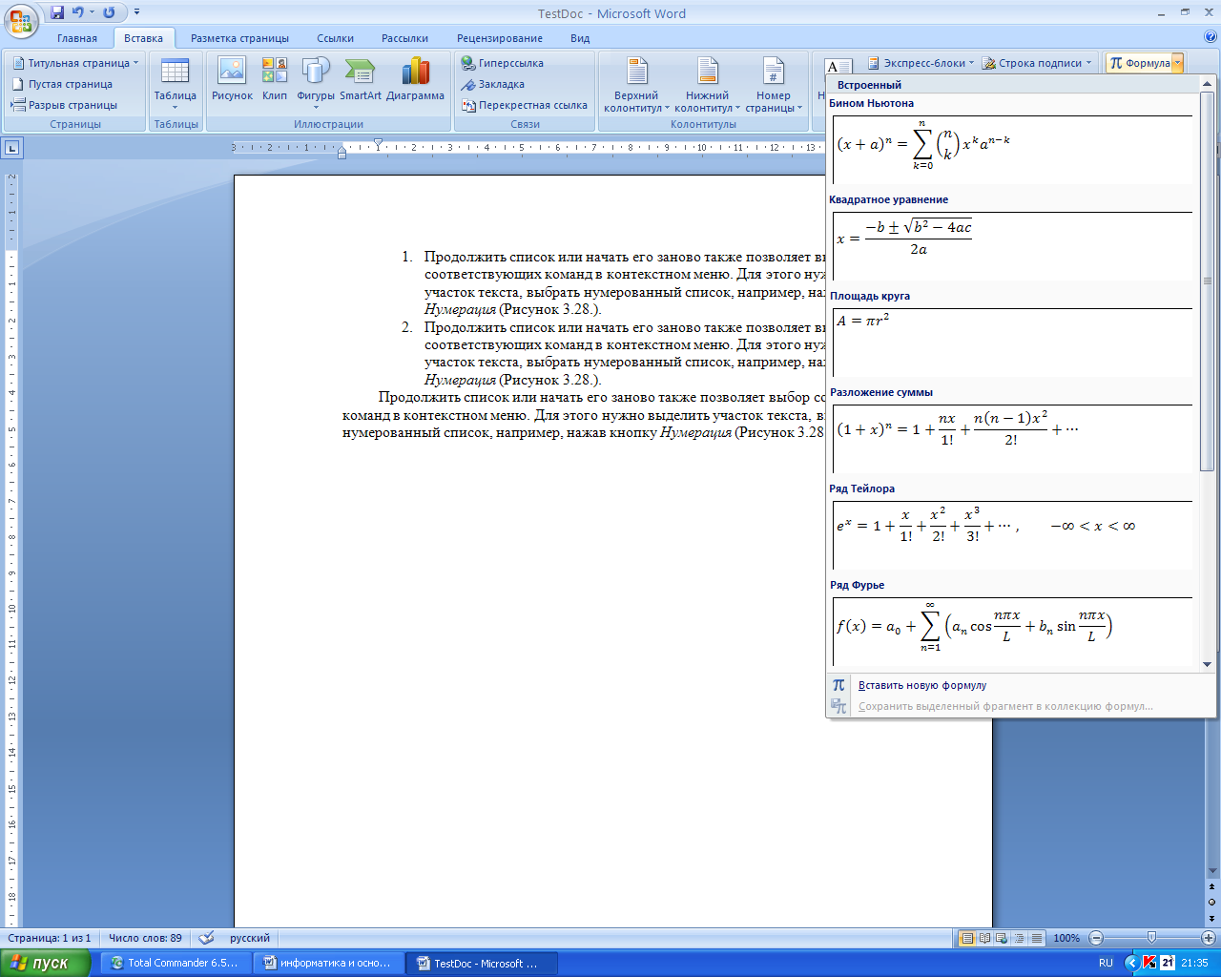This screenshot has width=1221, height=977.
Task: Switch to Print Layout view
Action: (967, 938)
